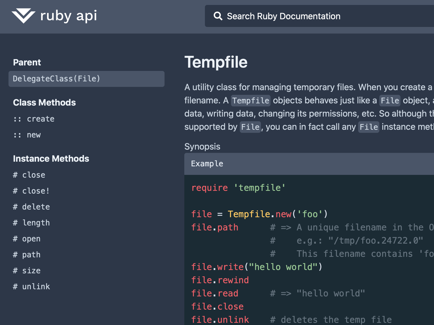The image size is (434, 325).
Task: Click the Synopsis label
Action: tap(202, 147)
